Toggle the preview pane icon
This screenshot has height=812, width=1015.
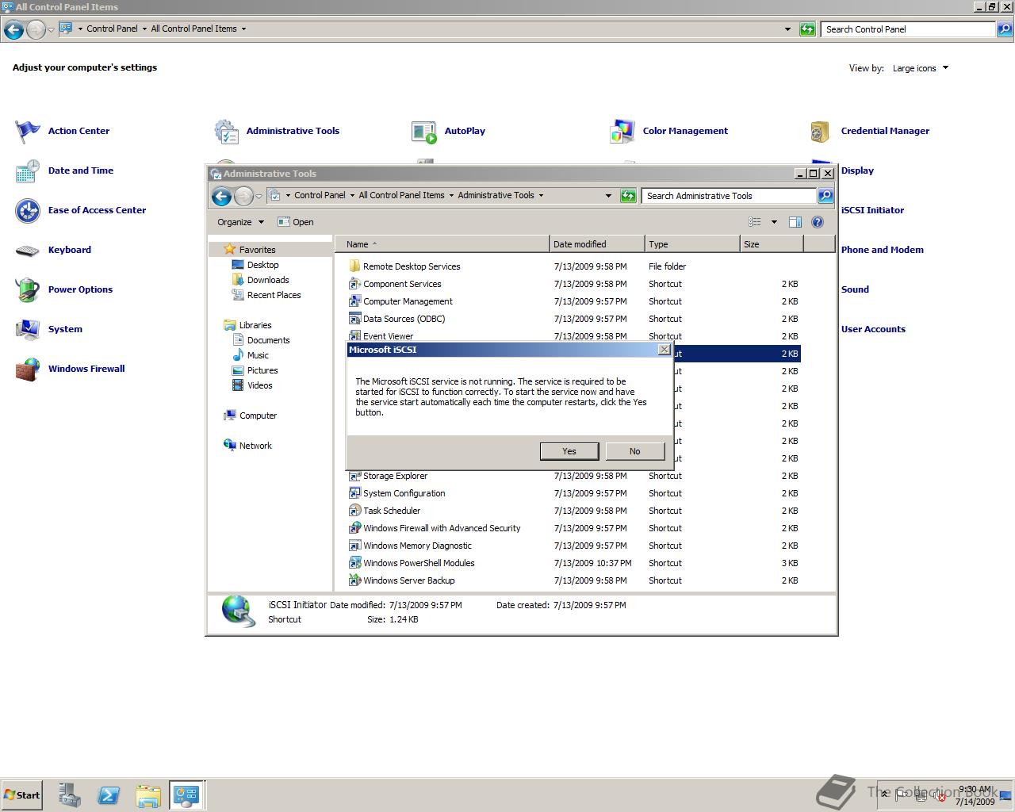(795, 222)
